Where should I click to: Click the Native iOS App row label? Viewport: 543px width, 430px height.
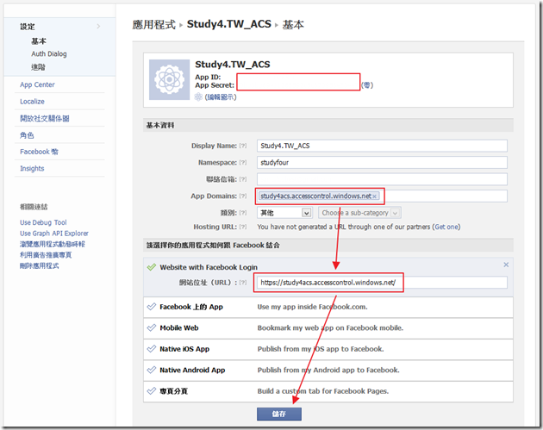pos(184,349)
